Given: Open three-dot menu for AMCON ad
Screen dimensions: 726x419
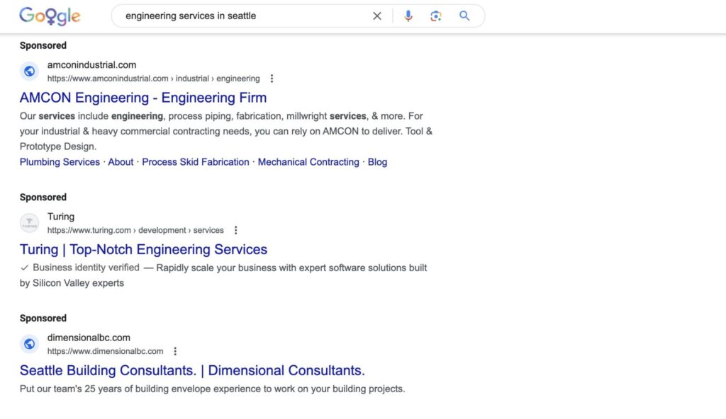Looking at the screenshot, I should [272, 79].
